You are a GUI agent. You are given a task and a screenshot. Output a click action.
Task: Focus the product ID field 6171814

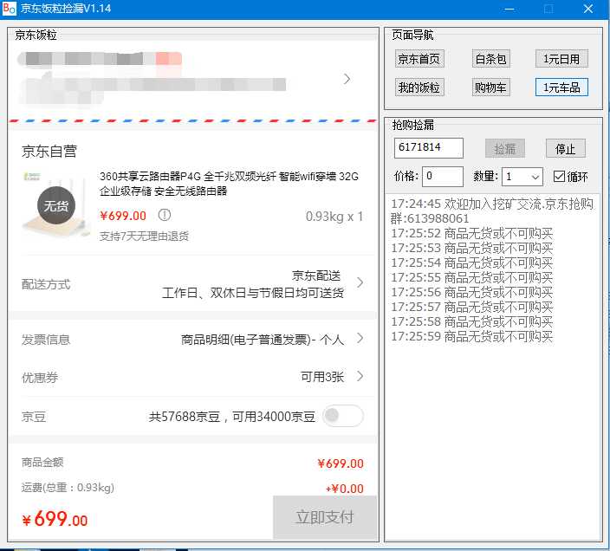tap(428, 148)
